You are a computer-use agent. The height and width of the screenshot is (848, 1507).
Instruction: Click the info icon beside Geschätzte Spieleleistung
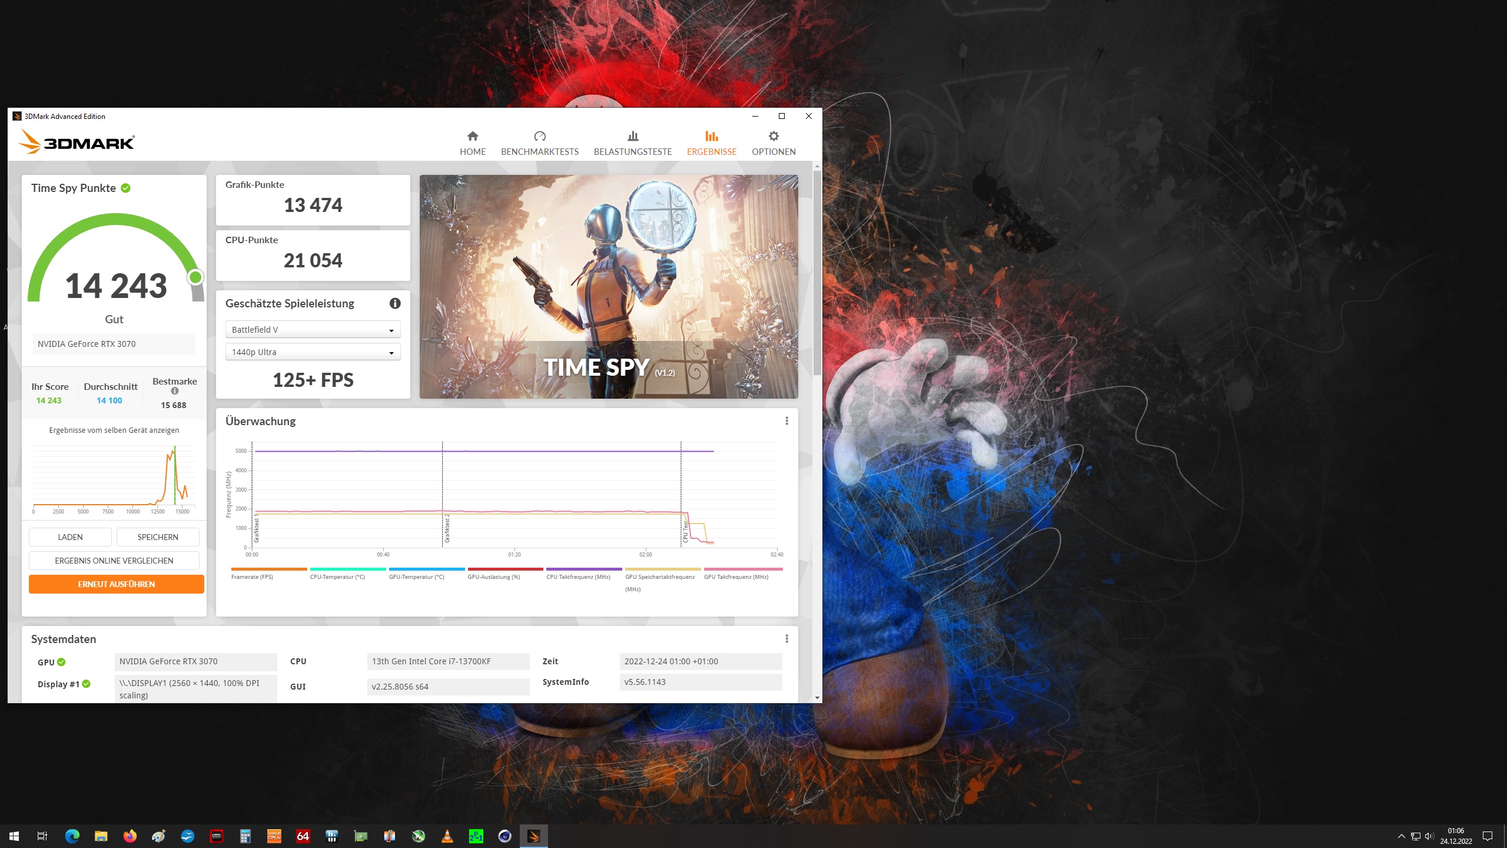pyautogui.click(x=394, y=303)
